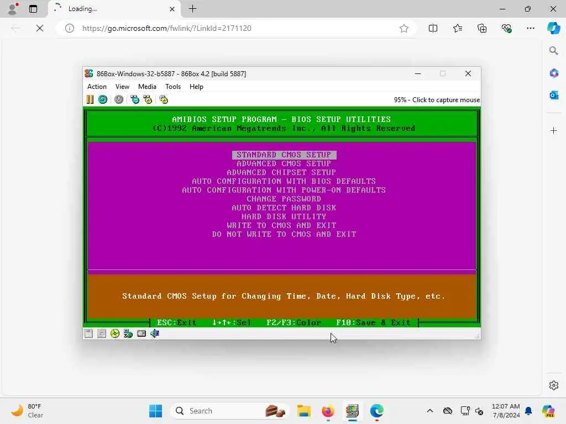This screenshot has width=566, height=424.
Task: Open the taskbar clock and date
Action: (506, 411)
